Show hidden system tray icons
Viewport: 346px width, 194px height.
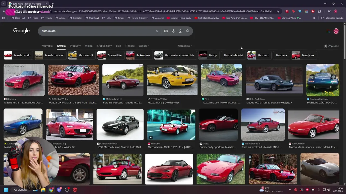290,190
